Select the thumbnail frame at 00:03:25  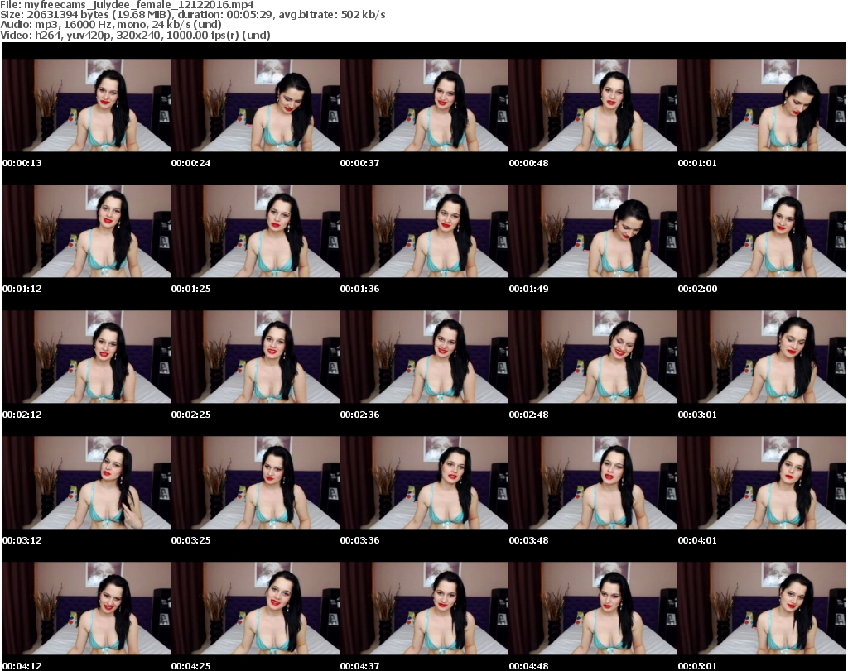pyautogui.click(x=255, y=482)
